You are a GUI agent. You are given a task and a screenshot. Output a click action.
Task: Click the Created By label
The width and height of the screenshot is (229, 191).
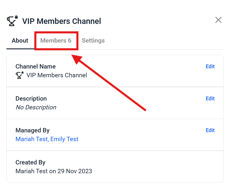(x=30, y=162)
